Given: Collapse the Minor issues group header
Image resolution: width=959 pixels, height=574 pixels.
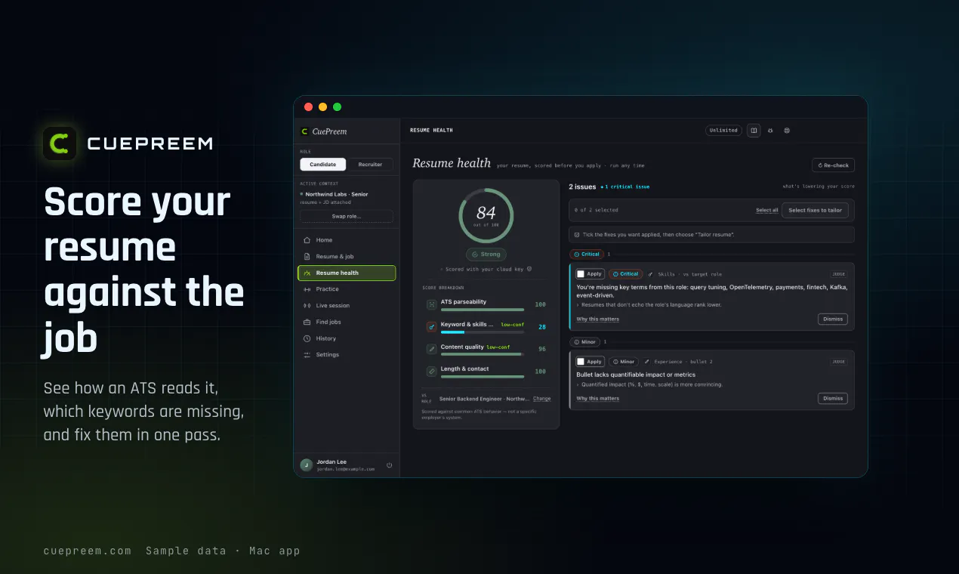Looking at the screenshot, I should pyautogui.click(x=584, y=342).
